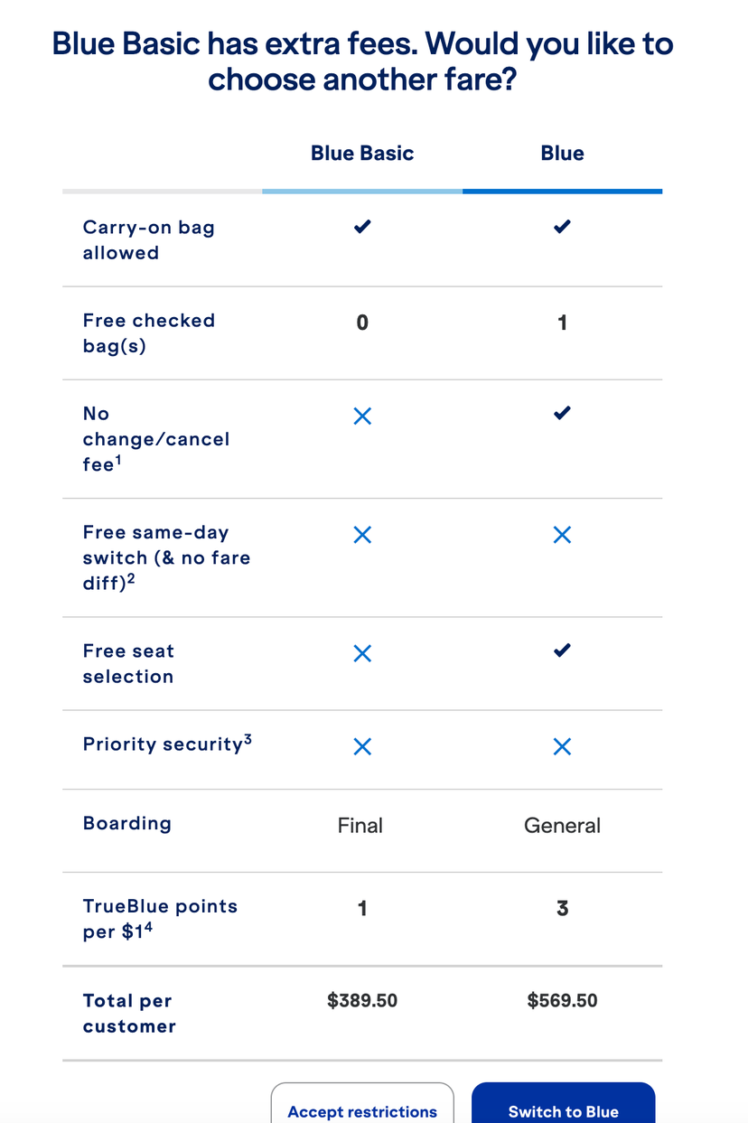This screenshot has width=748, height=1123.
Task: Click the carry-on checkmark under Blue Basic
Action: tap(361, 227)
